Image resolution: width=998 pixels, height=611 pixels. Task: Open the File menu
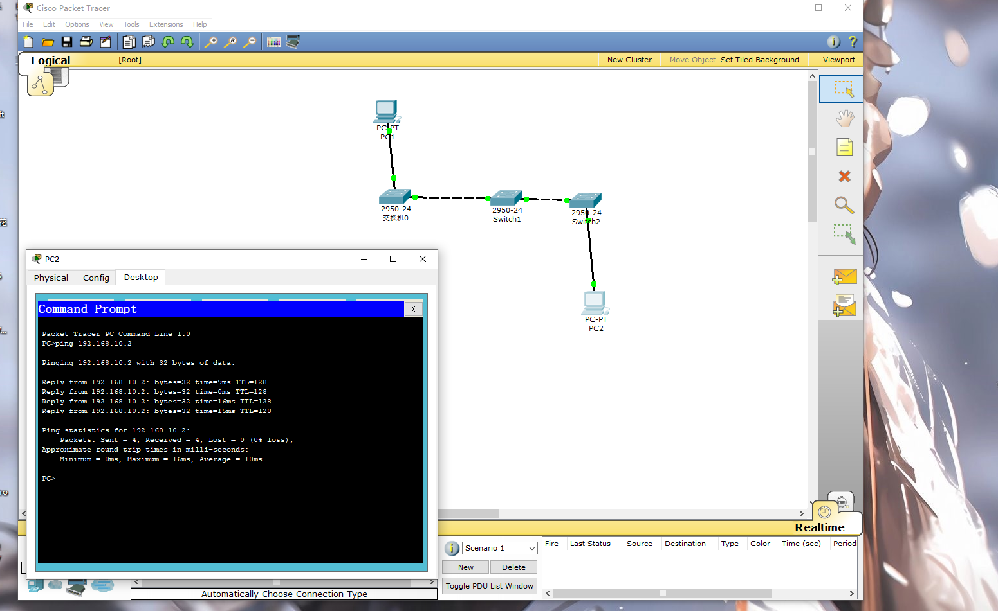tap(28, 24)
